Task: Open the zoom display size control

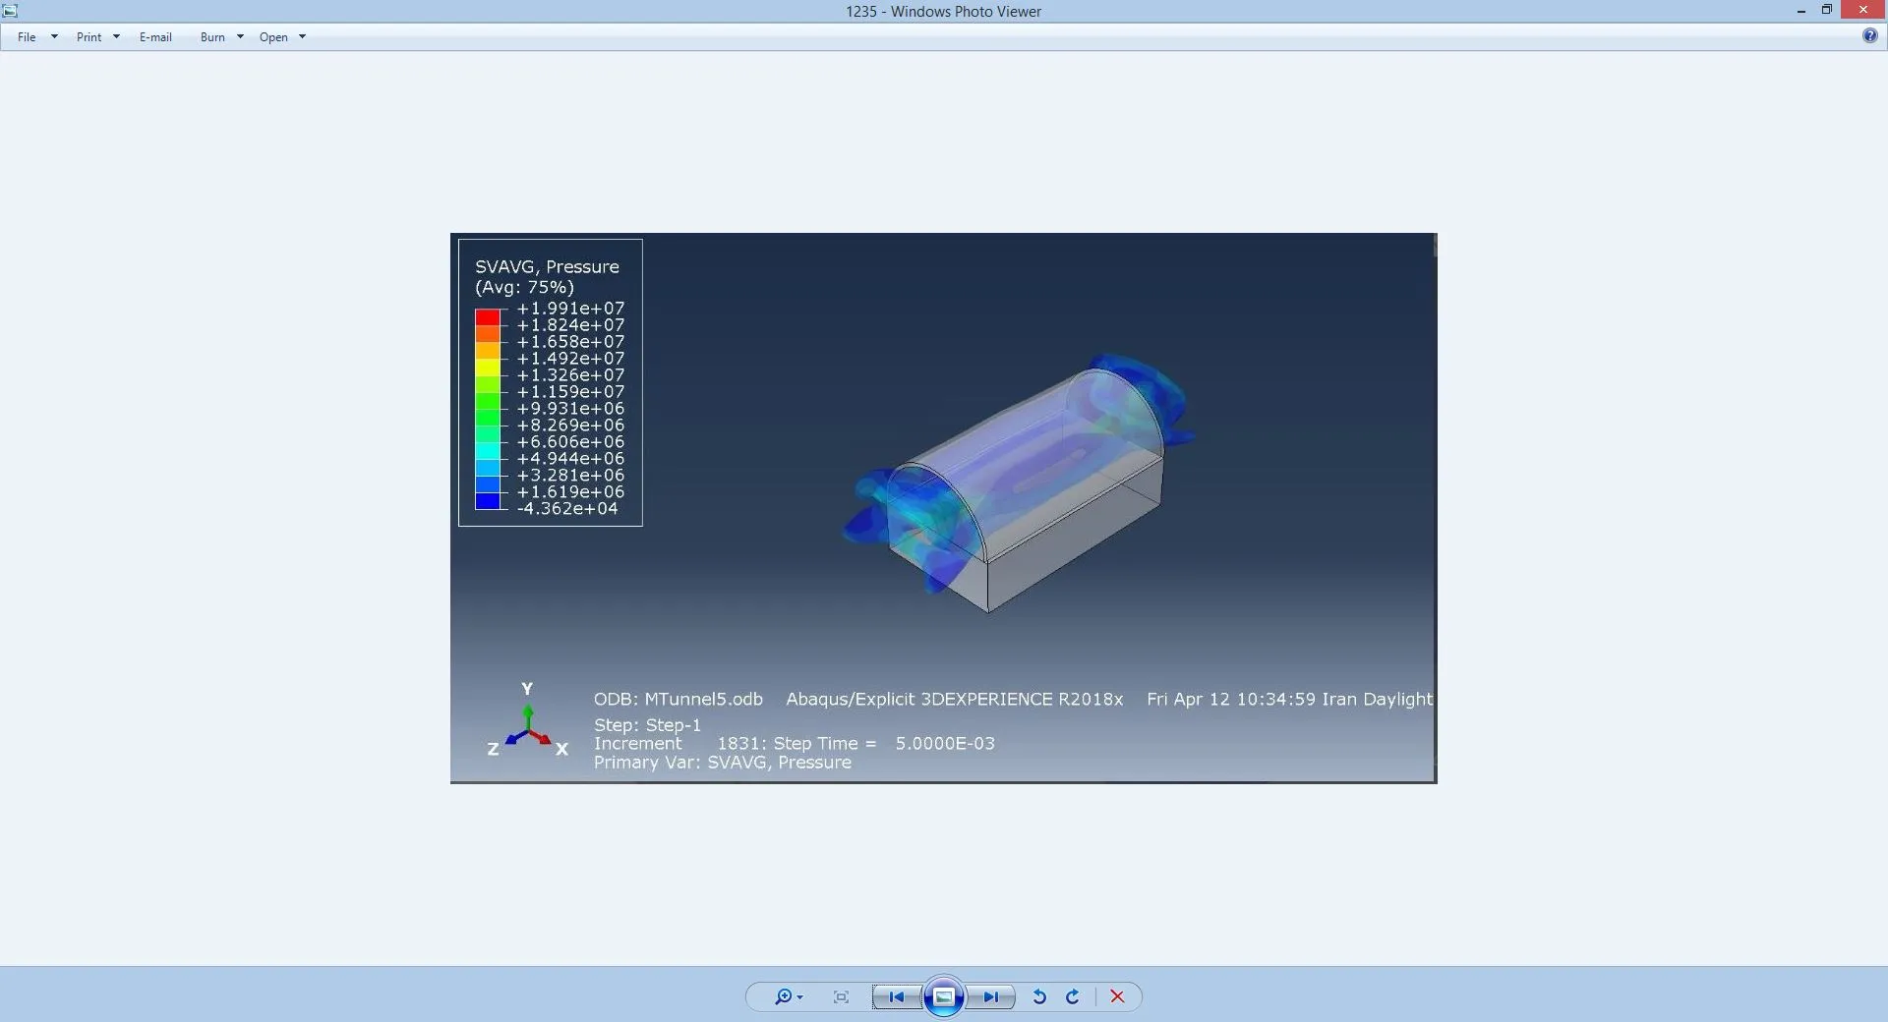Action: click(788, 996)
